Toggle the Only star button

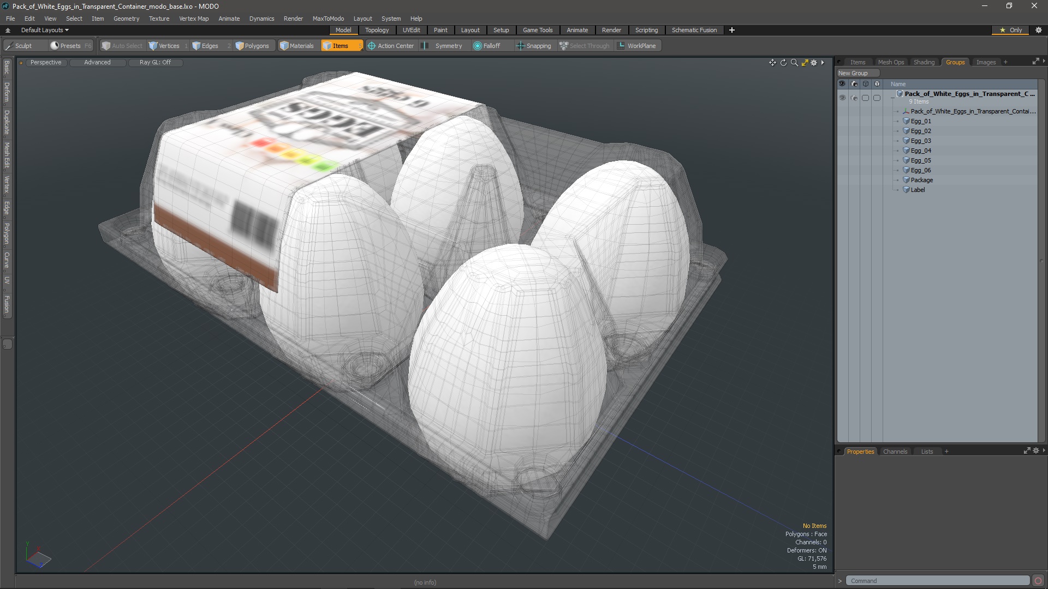(1011, 30)
